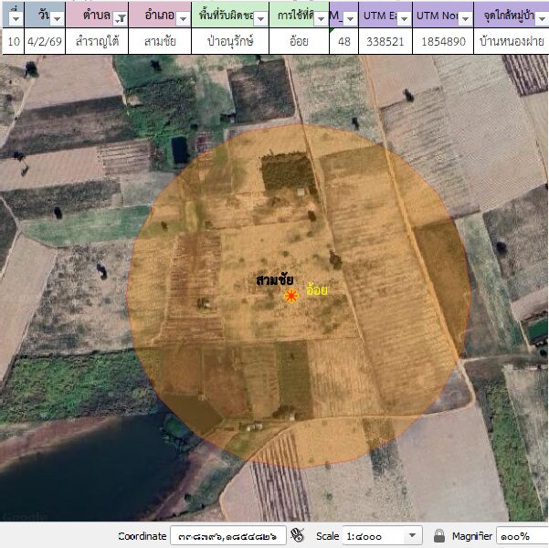Image resolution: width=549 pixels, height=548 pixels.
Task: Select the cell containing สำราญใต้
Action: tap(97, 41)
